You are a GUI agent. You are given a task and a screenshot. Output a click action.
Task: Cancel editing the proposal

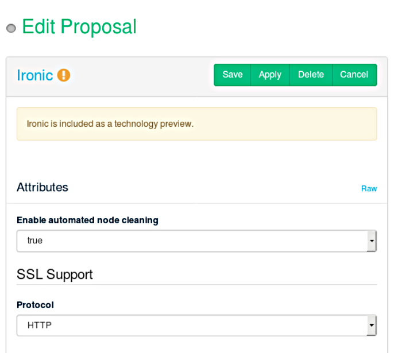pos(354,75)
